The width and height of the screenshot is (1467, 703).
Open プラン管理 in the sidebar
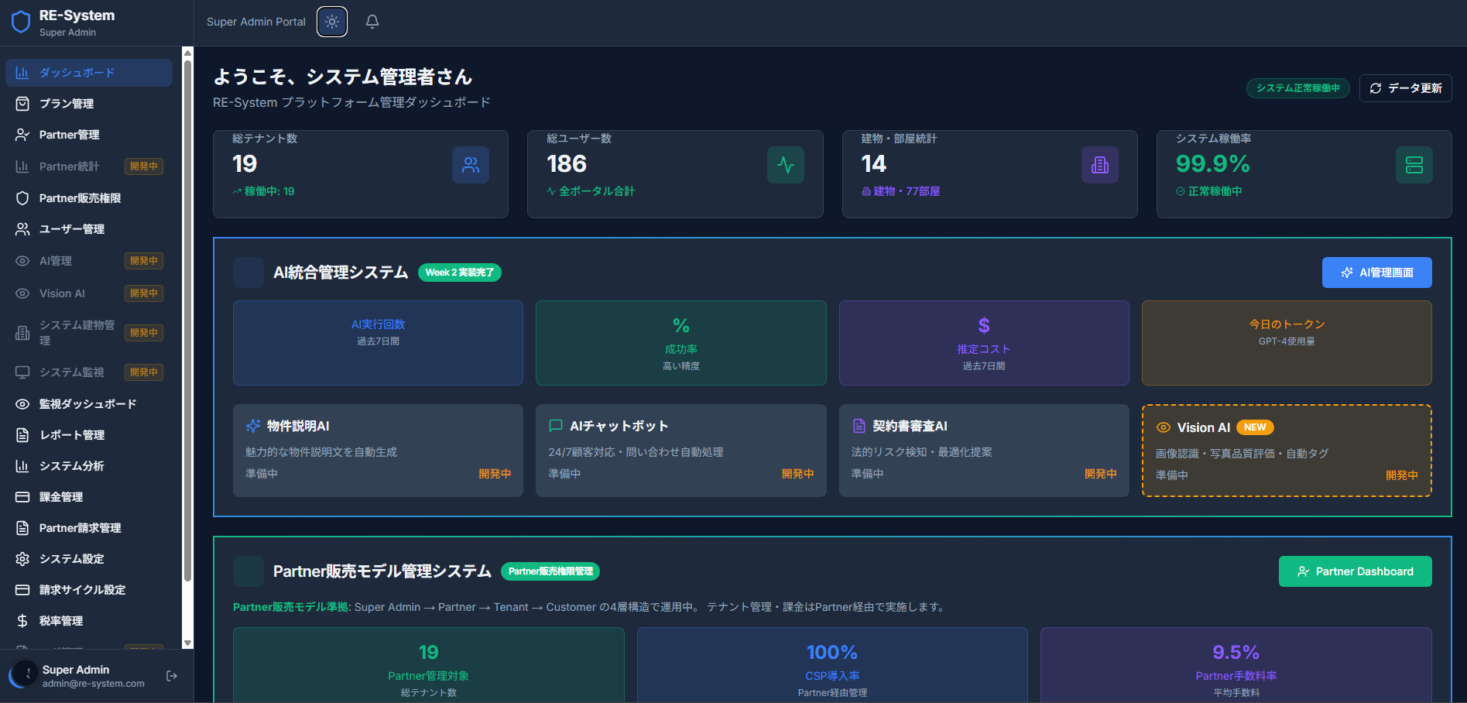89,104
